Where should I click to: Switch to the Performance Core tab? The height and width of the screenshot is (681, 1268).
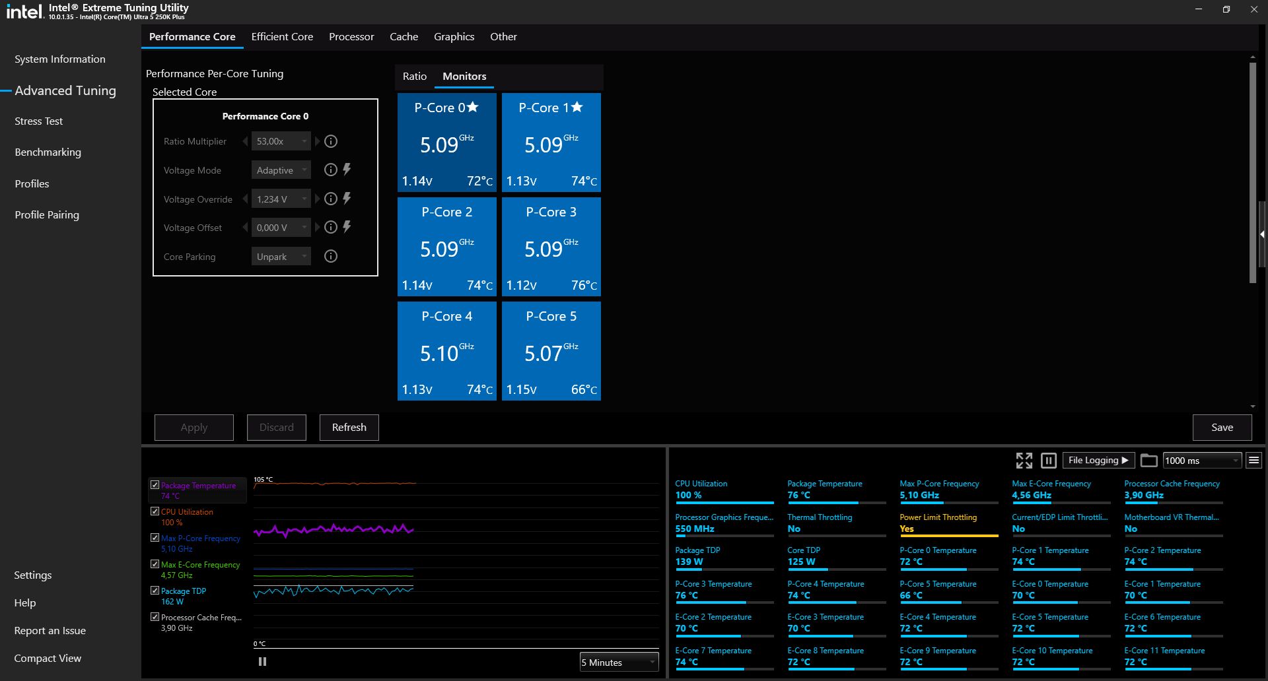pyautogui.click(x=192, y=37)
